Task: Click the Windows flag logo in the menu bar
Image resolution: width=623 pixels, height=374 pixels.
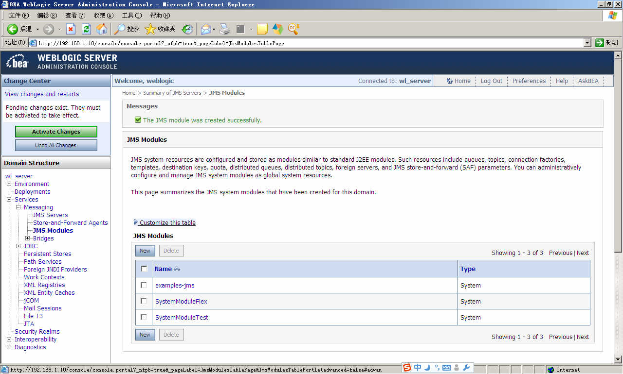Action: [x=613, y=15]
